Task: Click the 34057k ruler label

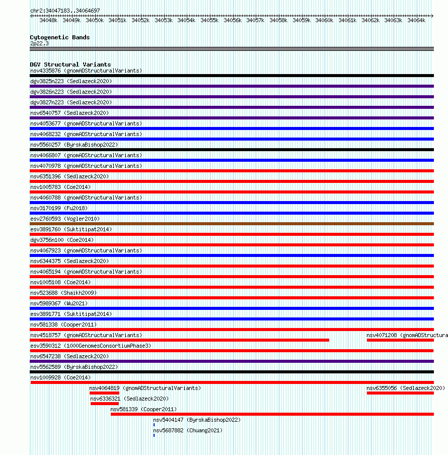Action: (256, 20)
